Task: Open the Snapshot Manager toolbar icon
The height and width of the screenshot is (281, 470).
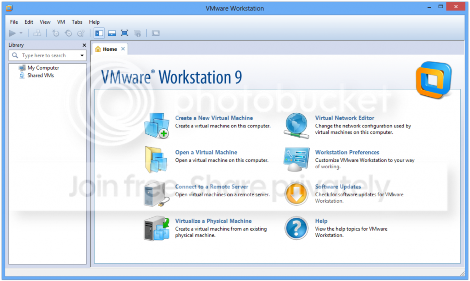Action: pos(81,33)
